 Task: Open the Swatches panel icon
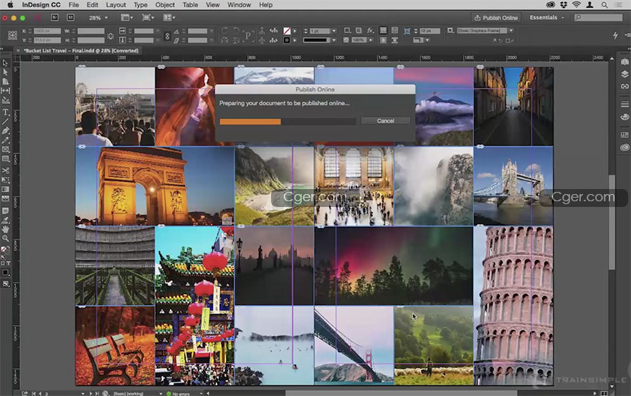(625, 135)
